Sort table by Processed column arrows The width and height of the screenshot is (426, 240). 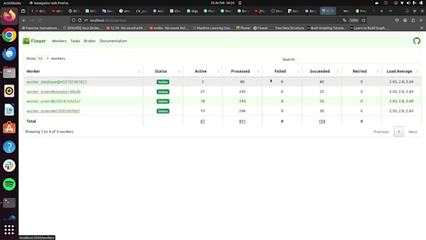[258, 71]
